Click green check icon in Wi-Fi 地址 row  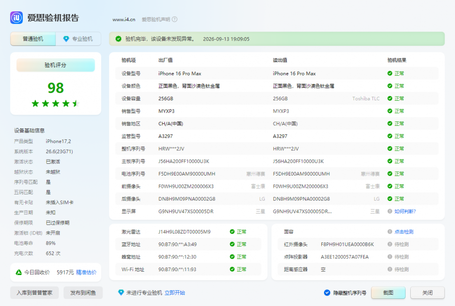point(232,269)
